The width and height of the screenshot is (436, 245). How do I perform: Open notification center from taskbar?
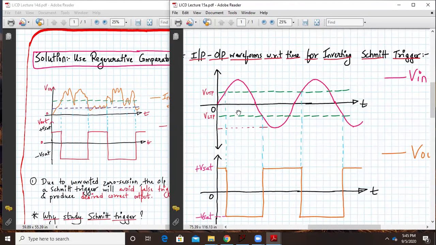(x=426, y=239)
